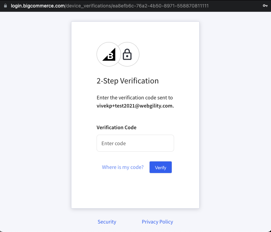Click the 'webgility.com' part of the email

(x=156, y=106)
